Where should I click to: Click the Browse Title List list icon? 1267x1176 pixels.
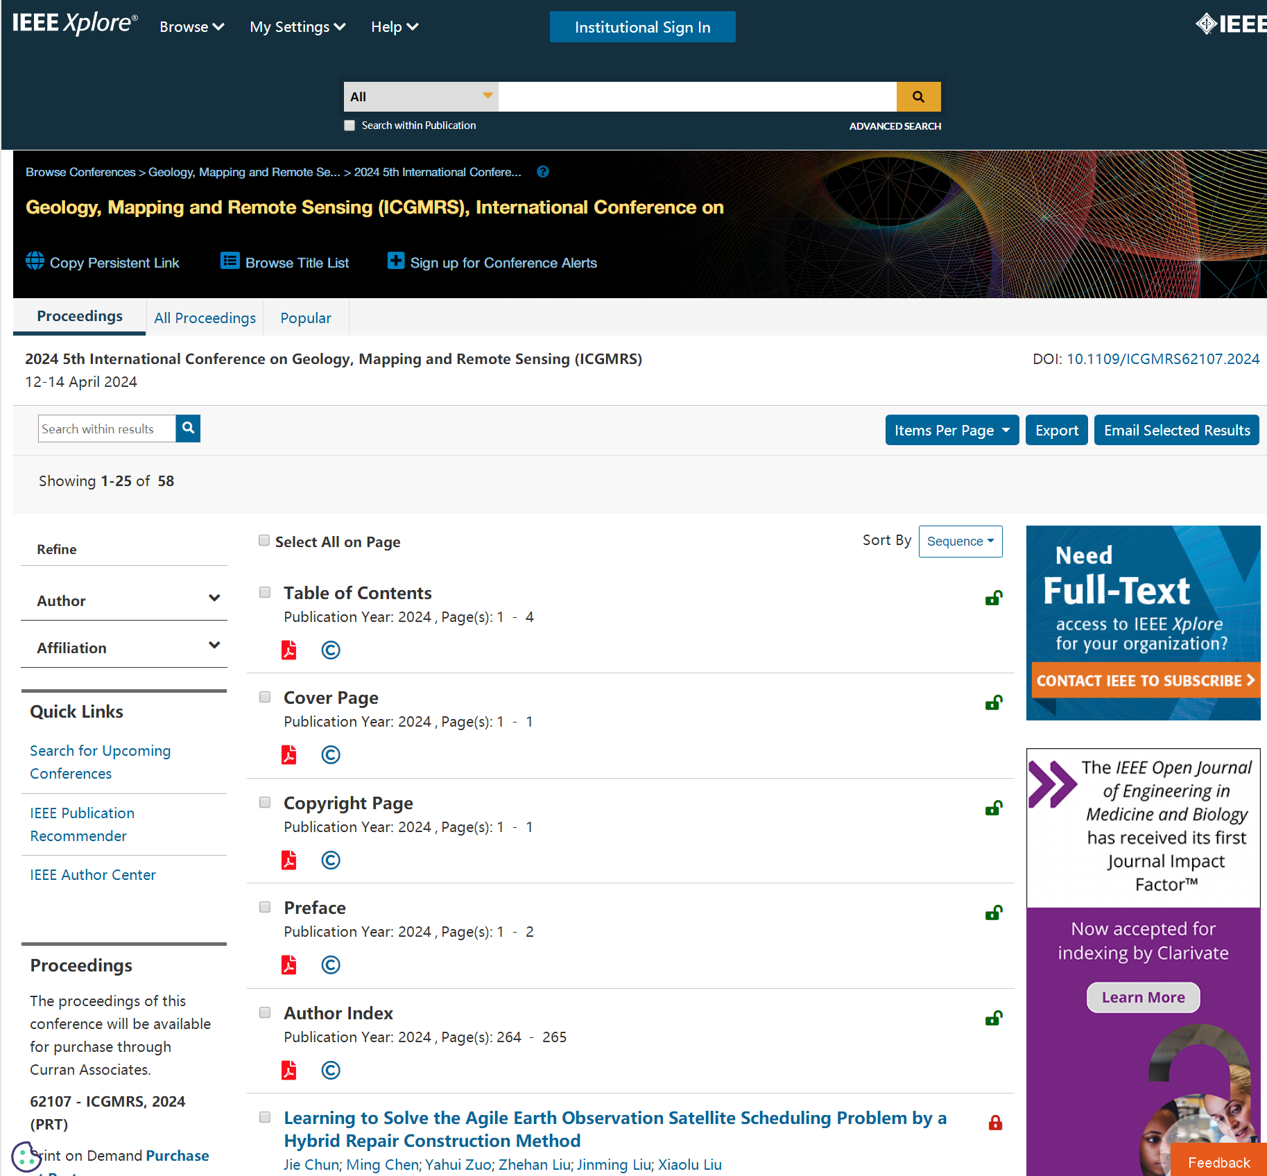pyautogui.click(x=230, y=261)
